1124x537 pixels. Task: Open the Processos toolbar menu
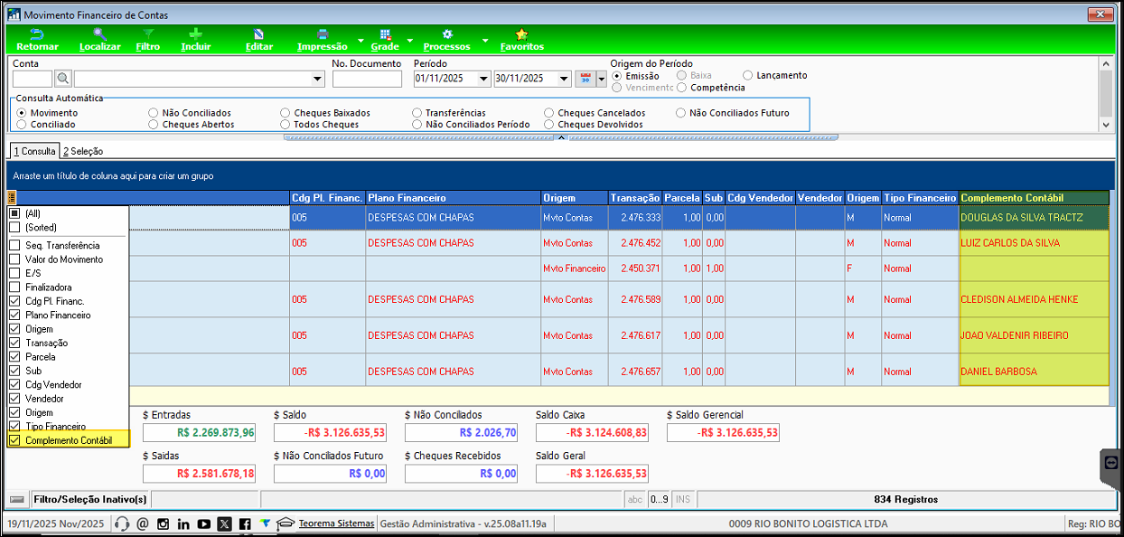(x=446, y=40)
